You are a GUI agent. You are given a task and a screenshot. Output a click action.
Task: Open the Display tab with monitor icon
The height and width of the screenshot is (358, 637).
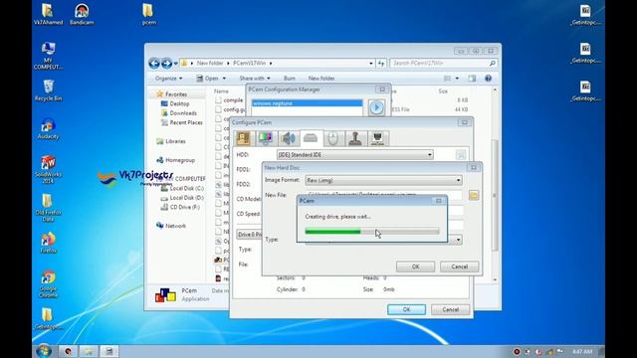pyautogui.click(x=266, y=138)
